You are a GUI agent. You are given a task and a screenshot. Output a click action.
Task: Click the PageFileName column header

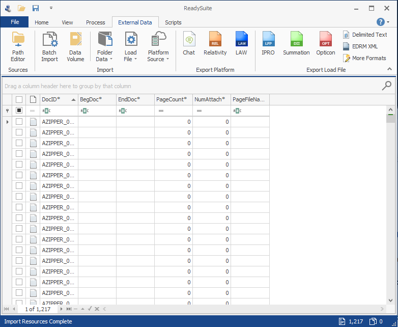(250, 99)
